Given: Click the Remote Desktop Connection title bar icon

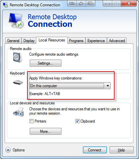Looking at the screenshot, I should coord(5,5).
